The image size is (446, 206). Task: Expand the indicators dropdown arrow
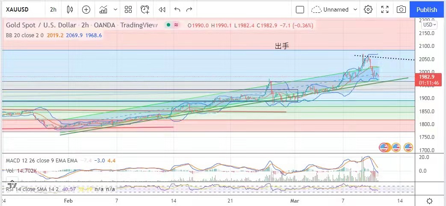[115, 9]
